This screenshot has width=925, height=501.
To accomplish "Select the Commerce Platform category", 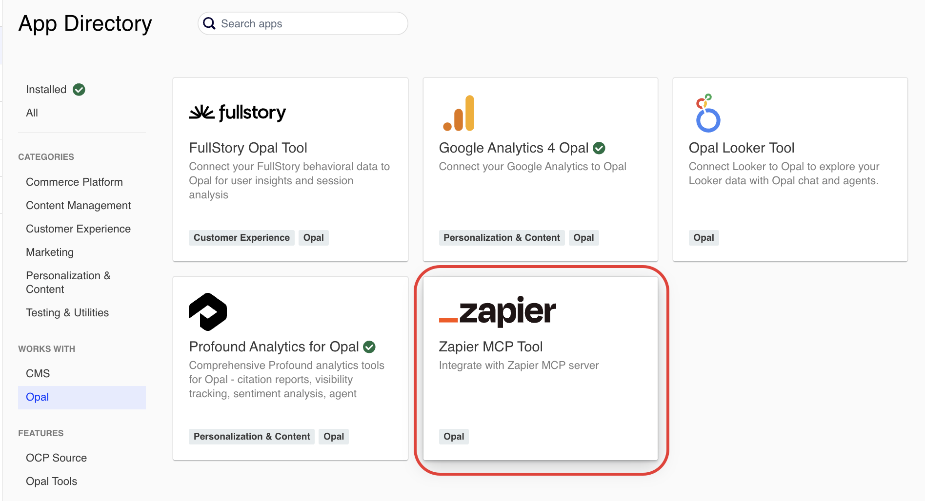I will [x=74, y=182].
